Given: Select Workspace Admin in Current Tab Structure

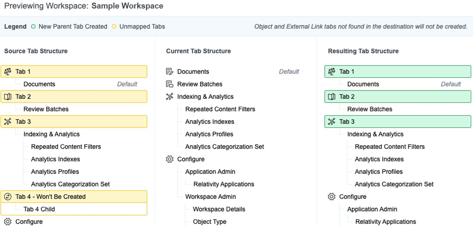Looking at the screenshot, I should click(211, 197).
